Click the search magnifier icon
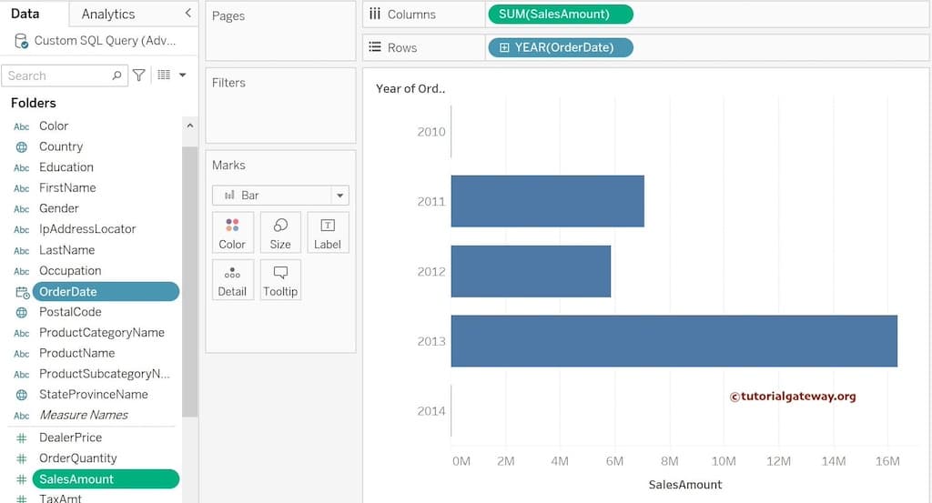This screenshot has width=932, height=503. pyautogui.click(x=116, y=75)
